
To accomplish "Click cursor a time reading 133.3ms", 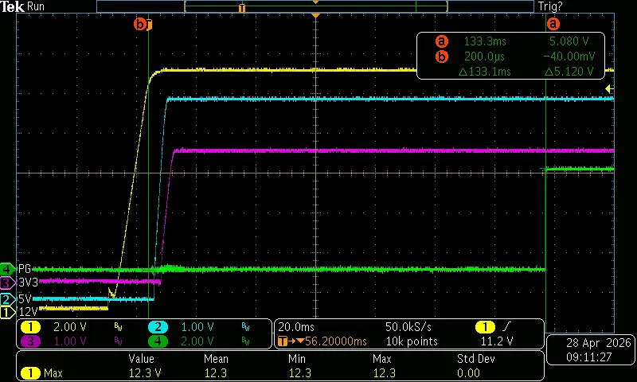I will tap(485, 41).
